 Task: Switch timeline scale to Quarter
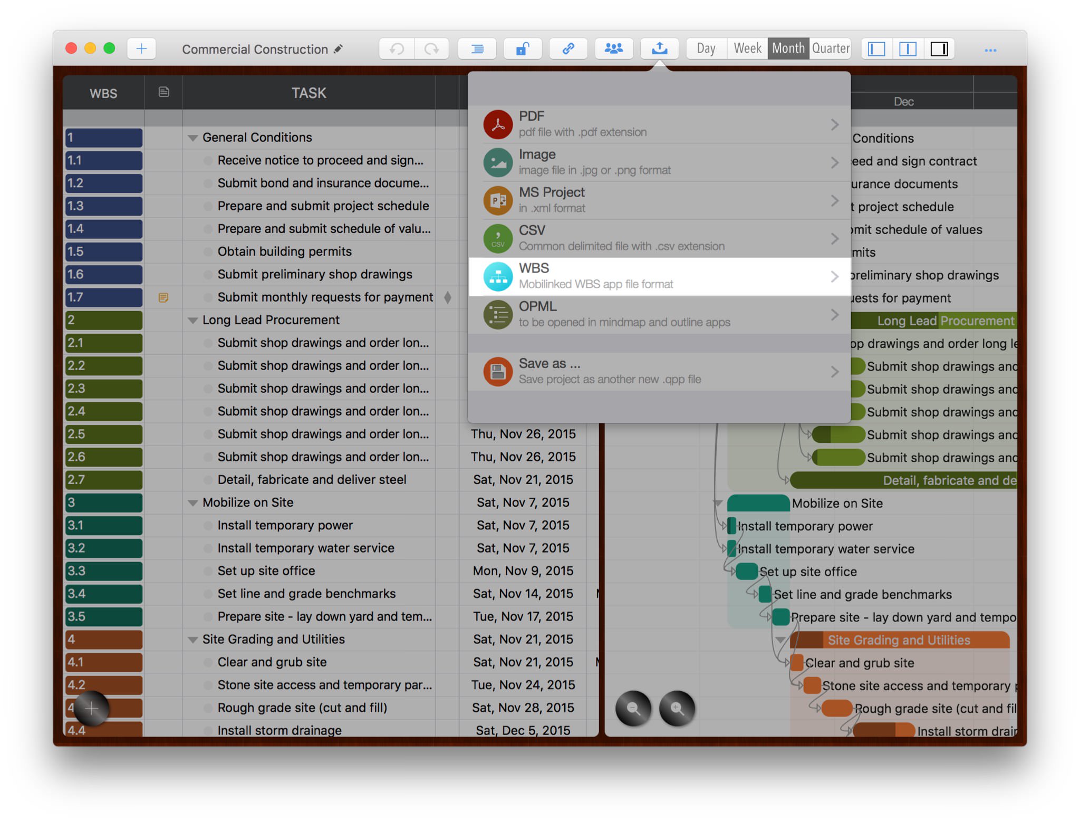point(830,49)
